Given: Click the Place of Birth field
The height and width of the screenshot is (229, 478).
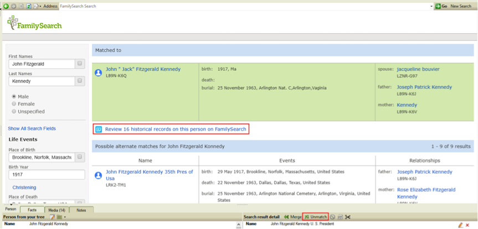Looking at the screenshot, I should click(x=42, y=158).
